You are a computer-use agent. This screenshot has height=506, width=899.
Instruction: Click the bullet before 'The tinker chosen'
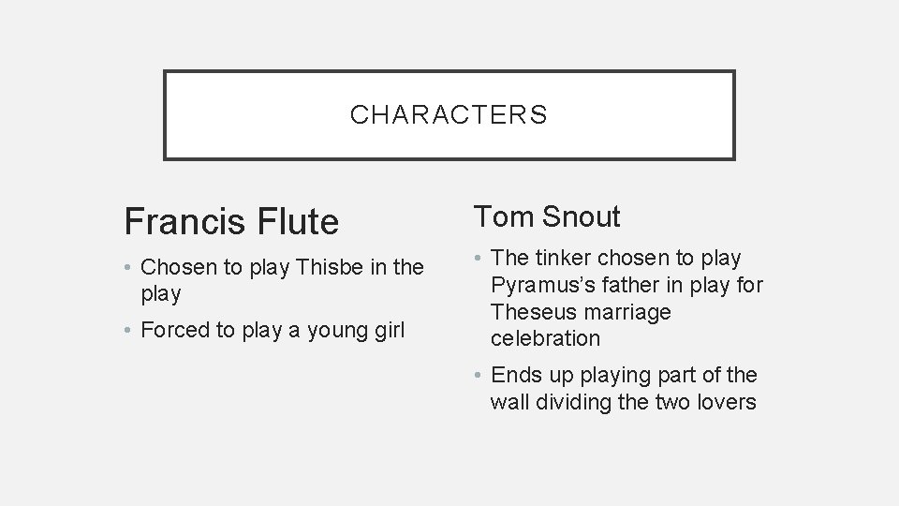click(479, 258)
